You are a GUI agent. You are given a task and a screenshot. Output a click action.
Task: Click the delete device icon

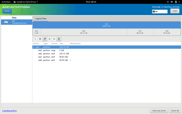[x=40, y=39]
